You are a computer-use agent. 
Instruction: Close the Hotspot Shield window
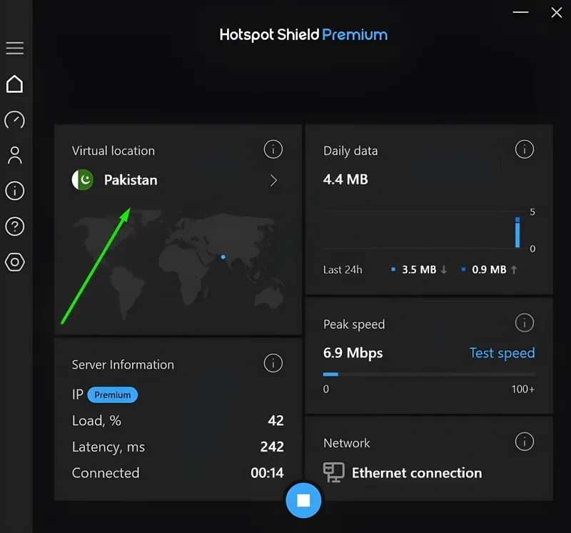coord(557,12)
